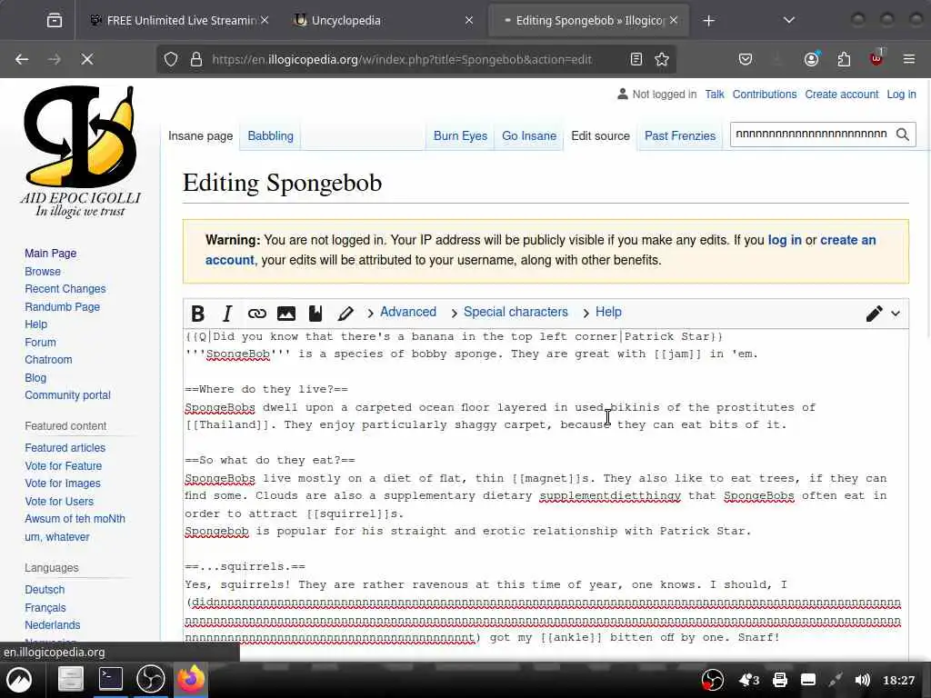The height and width of the screenshot is (698, 931).
Task: Switch language to Nederlands
Action: [52, 625]
